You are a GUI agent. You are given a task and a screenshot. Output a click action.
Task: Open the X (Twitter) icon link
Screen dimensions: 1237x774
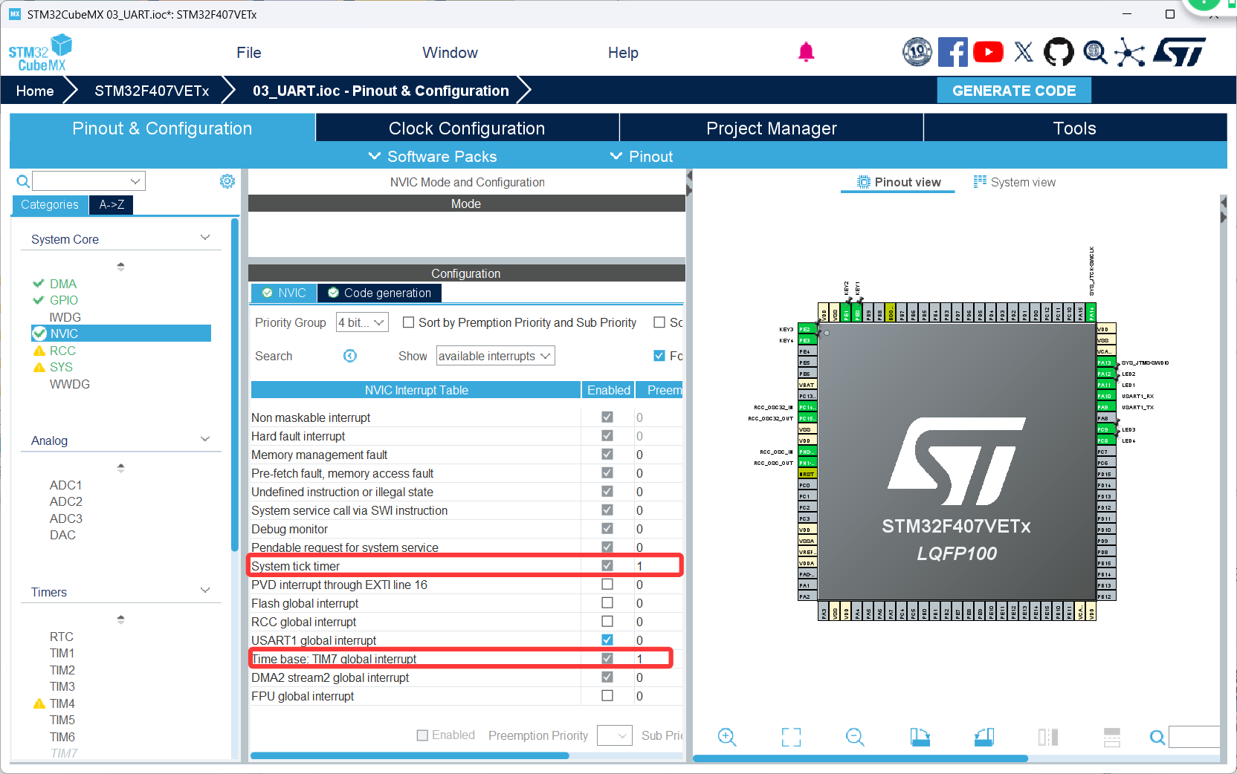pyautogui.click(x=1024, y=52)
